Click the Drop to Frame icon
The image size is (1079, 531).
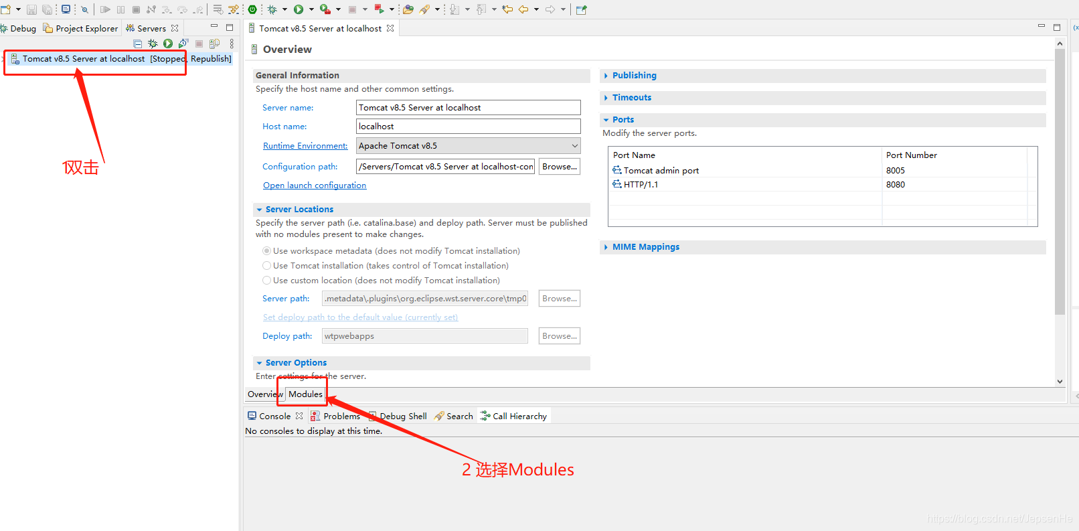click(218, 9)
